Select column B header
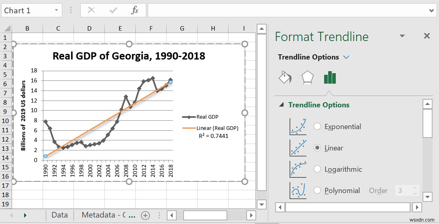This screenshot has width=439, height=224. coord(27,28)
